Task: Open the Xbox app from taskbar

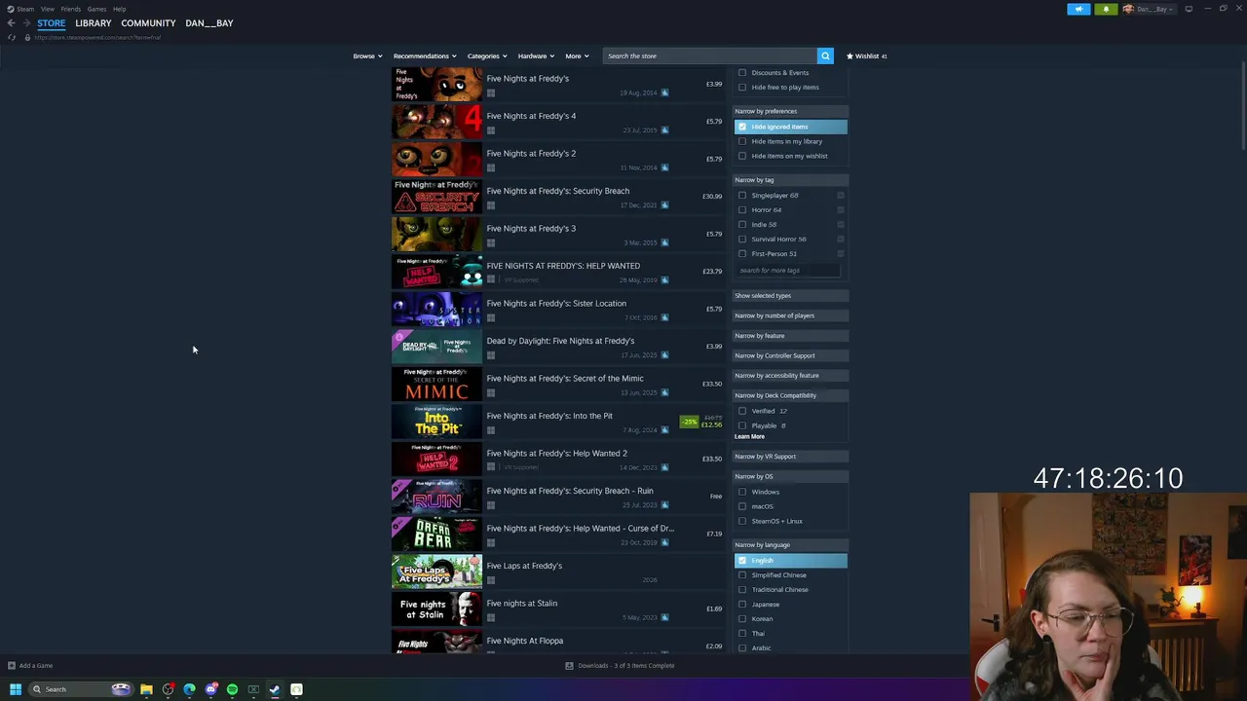Action: click(x=253, y=689)
